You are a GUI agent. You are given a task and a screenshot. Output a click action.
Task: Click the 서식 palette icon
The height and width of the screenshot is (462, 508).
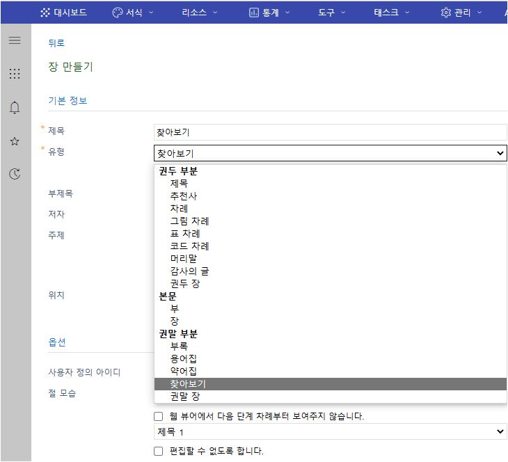(118, 13)
